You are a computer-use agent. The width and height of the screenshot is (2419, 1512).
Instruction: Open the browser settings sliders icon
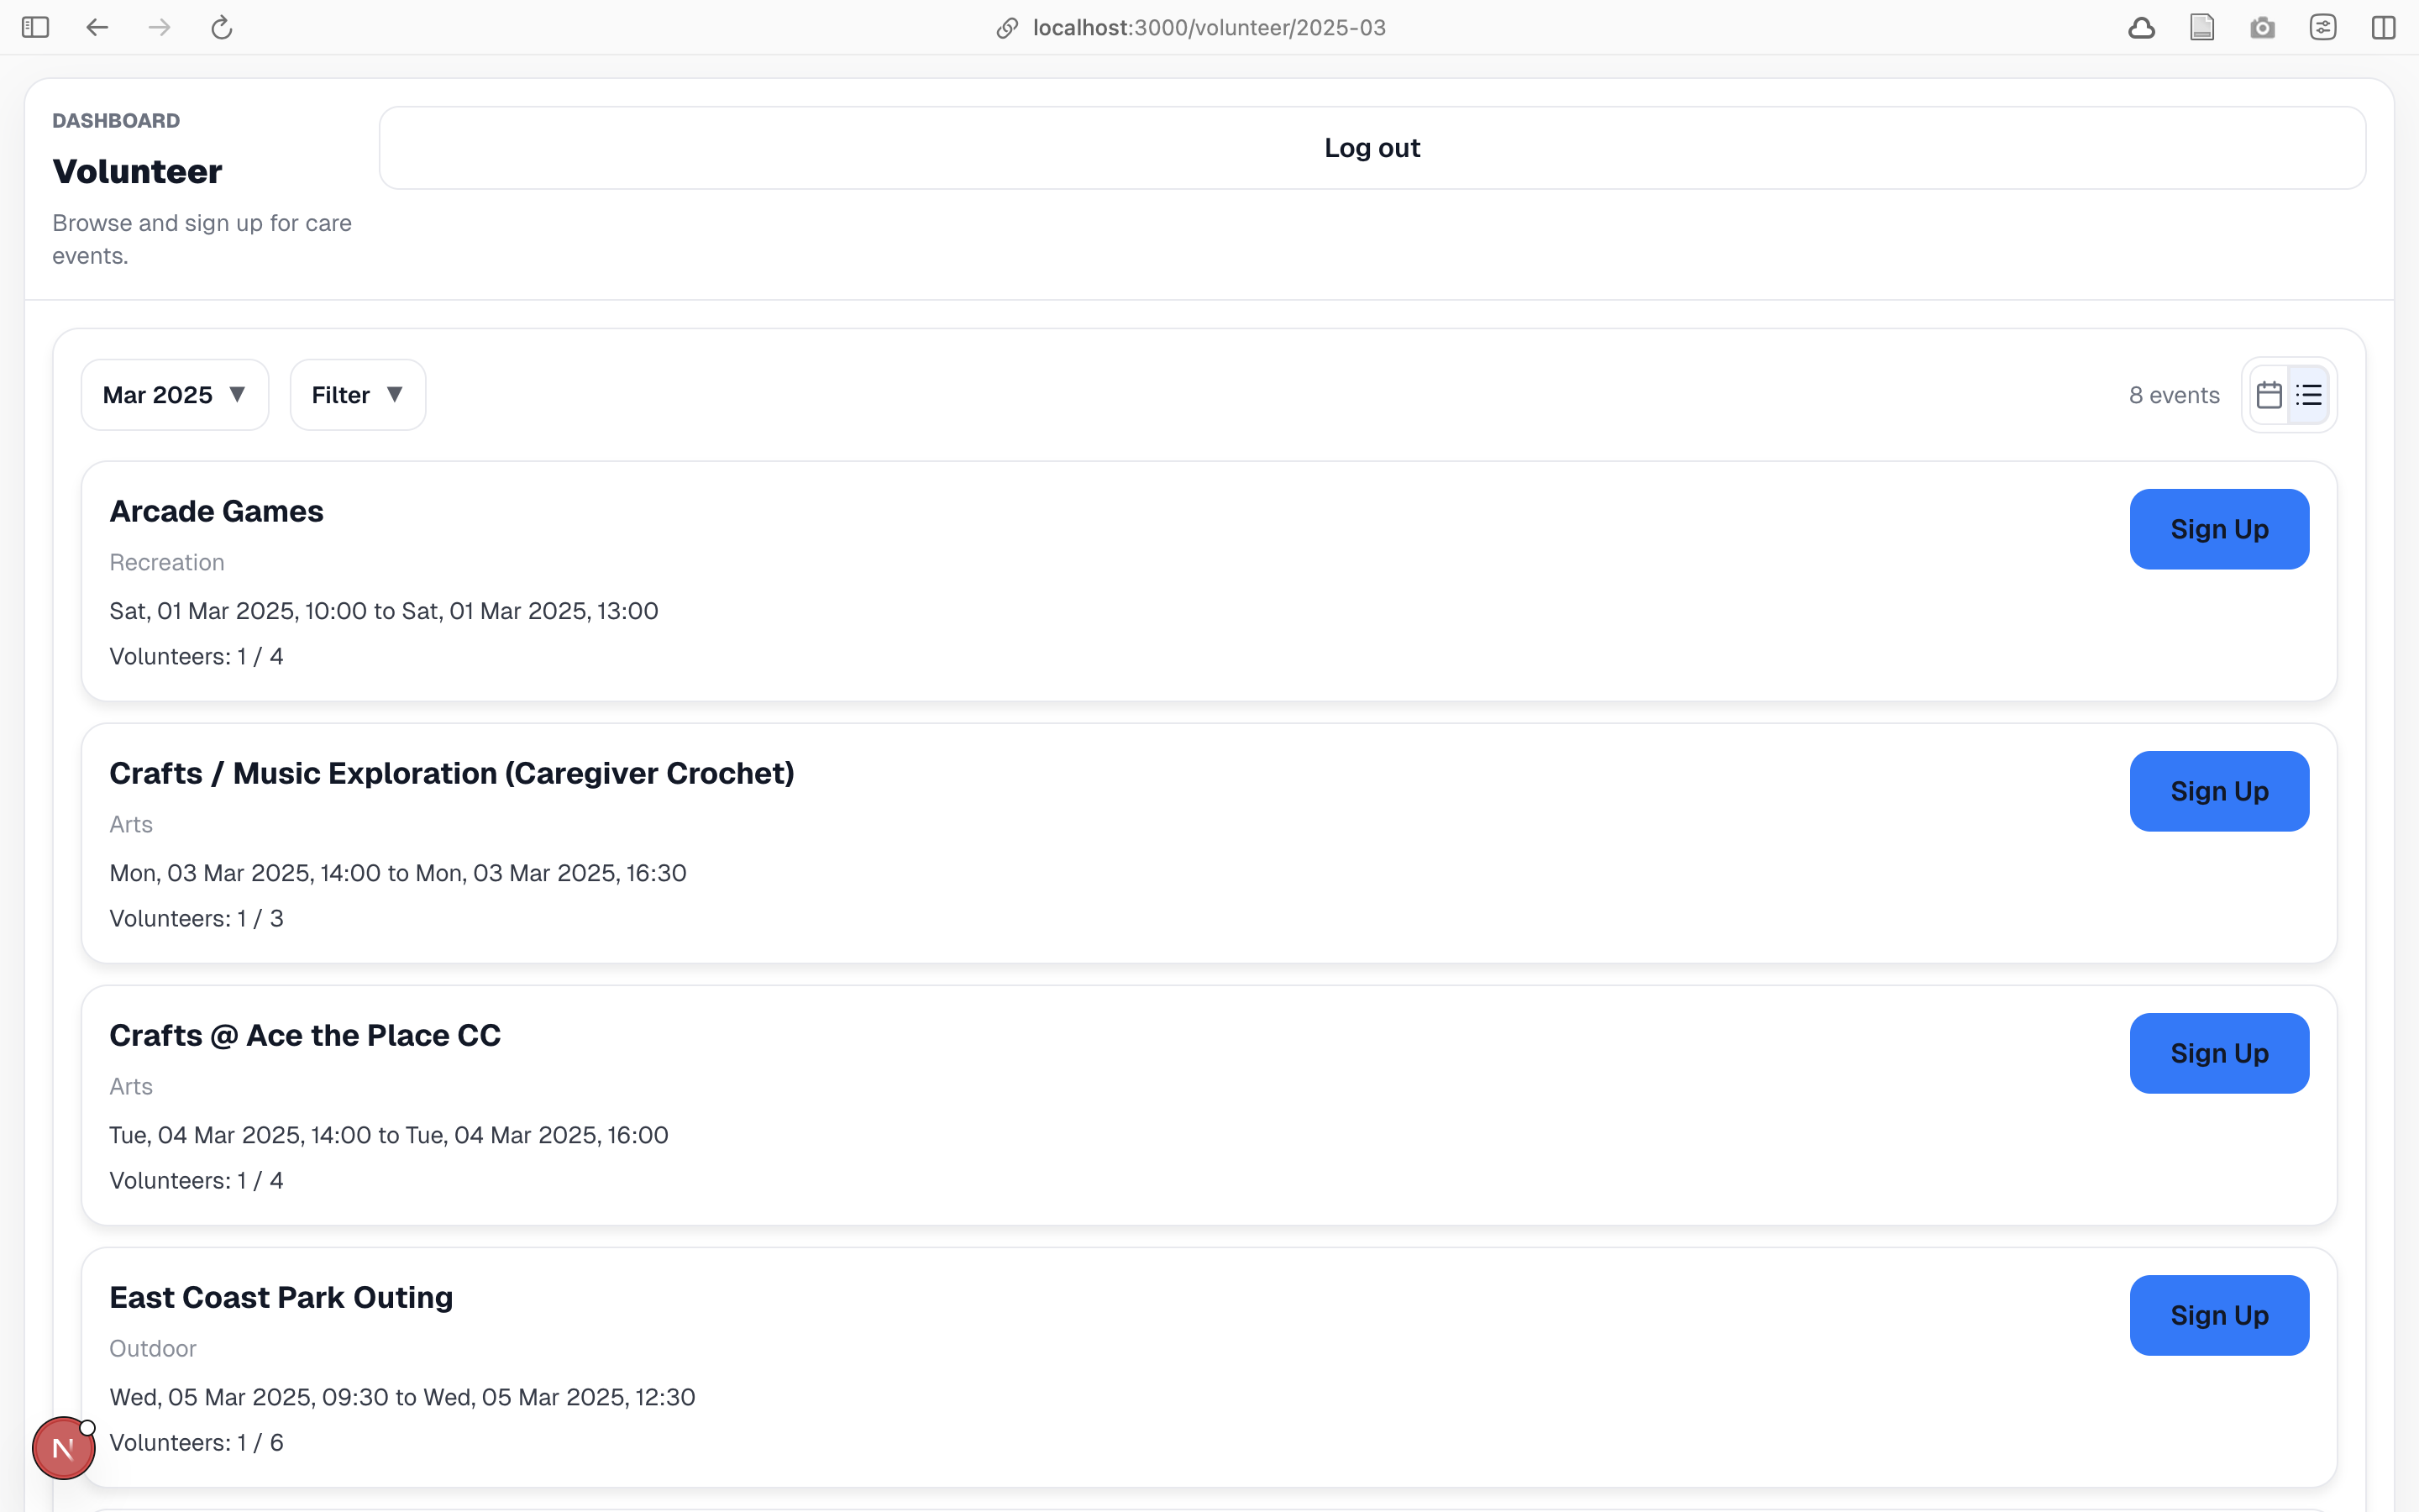point(2323,27)
